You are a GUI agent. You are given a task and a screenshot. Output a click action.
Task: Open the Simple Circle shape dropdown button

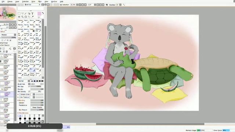(34, 95)
